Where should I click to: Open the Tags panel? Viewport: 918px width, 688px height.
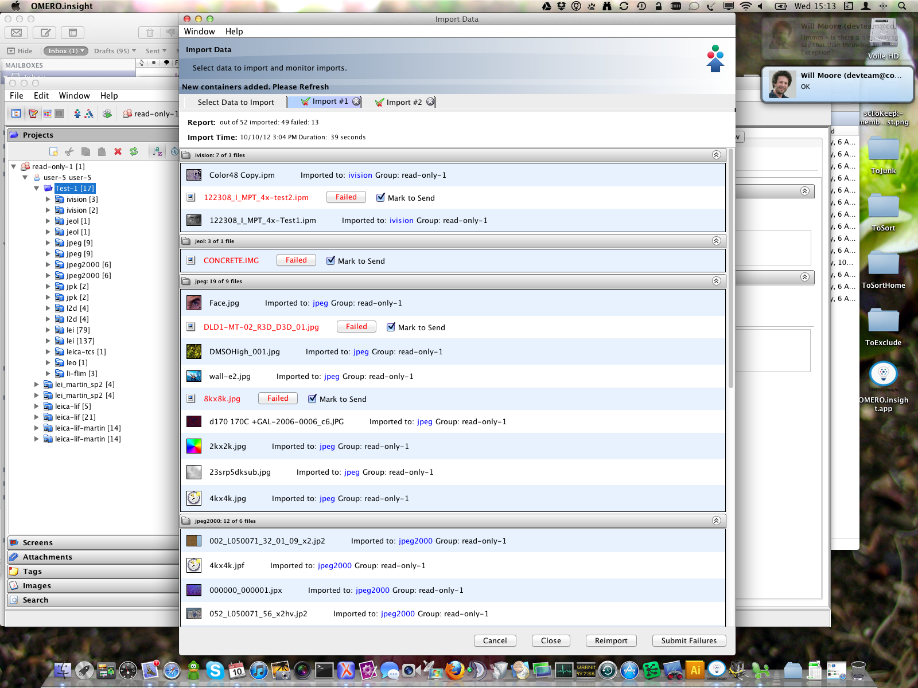(x=93, y=571)
